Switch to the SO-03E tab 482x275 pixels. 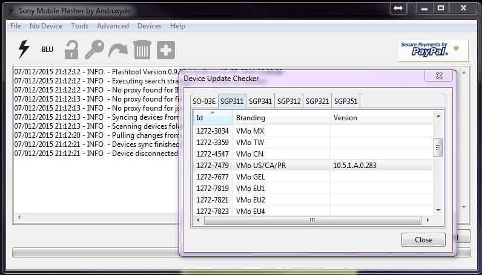point(204,102)
